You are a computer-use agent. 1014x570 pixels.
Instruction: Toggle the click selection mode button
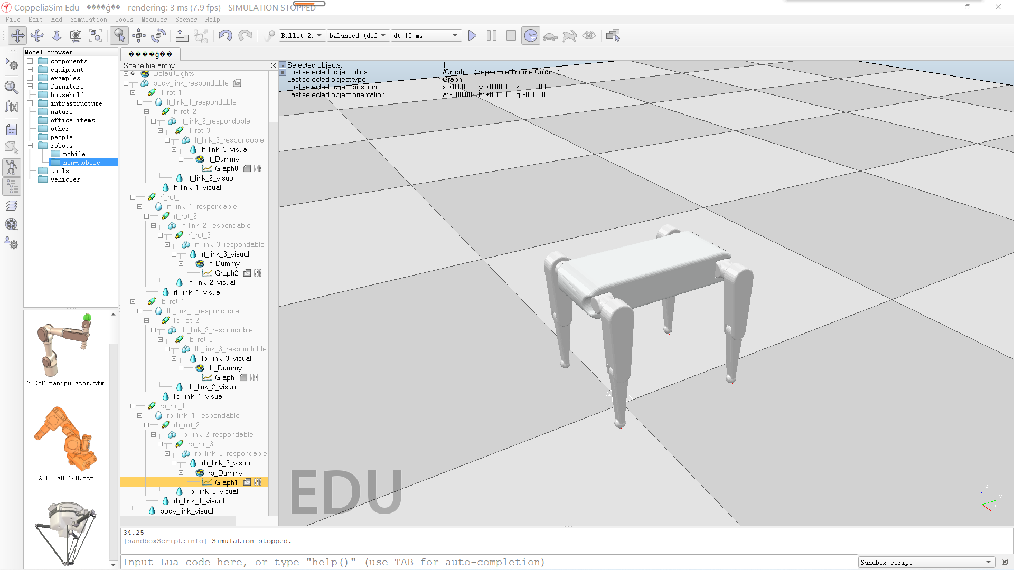(119, 35)
